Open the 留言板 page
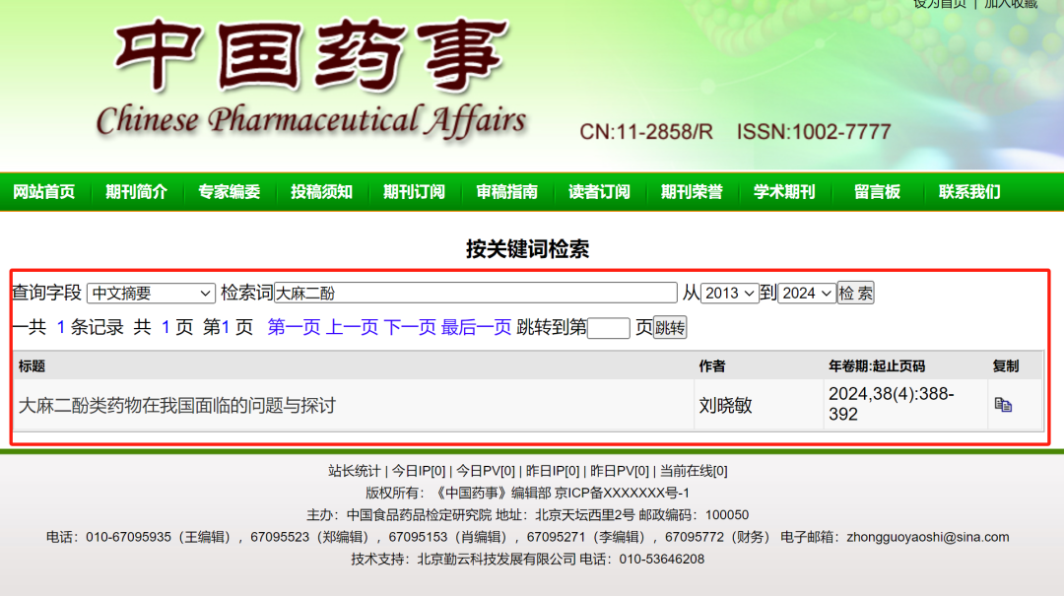 [x=877, y=192]
